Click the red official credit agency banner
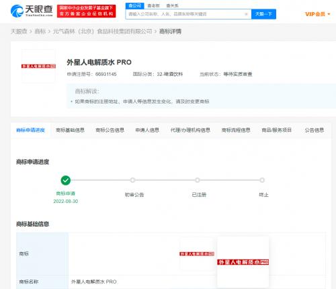Viewport: 336px width, 289px height. point(87,11)
